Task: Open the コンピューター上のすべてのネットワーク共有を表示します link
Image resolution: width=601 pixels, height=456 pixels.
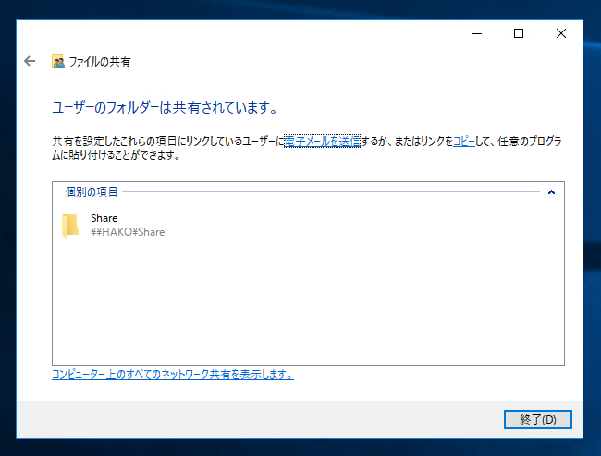Action: tap(173, 375)
